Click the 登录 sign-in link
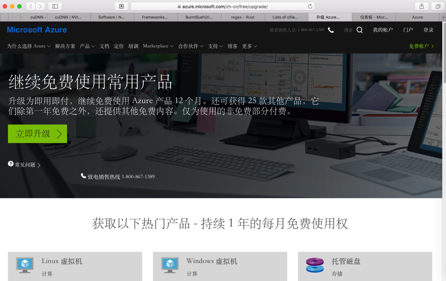Image resolution: width=446 pixels, height=281 pixels. pyautogui.click(x=428, y=30)
